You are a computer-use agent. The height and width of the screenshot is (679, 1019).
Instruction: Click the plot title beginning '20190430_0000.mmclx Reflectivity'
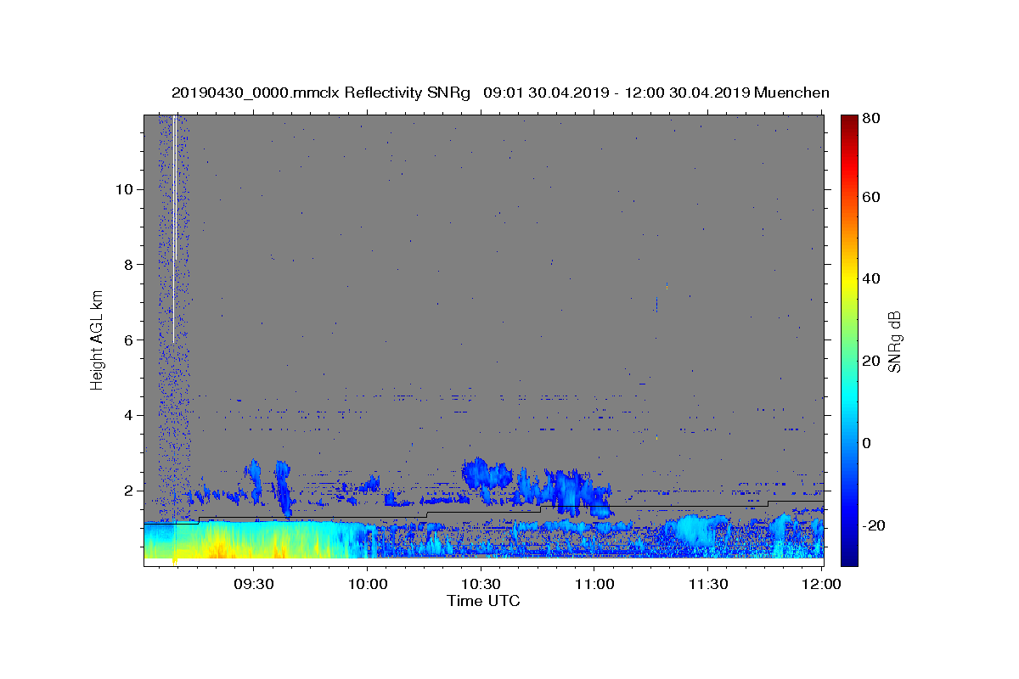[x=500, y=93]
